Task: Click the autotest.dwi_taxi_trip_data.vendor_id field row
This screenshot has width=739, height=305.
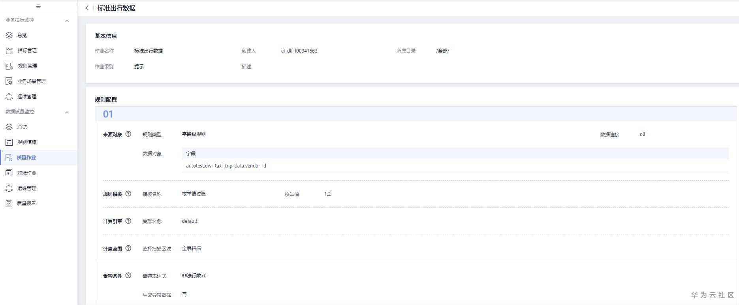Action: pyautogui.click(x=455, y=166)
